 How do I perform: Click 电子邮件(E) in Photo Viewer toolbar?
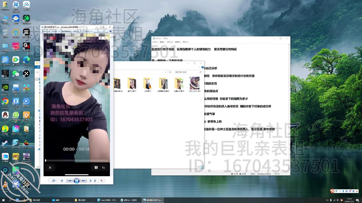[x=66, y=31]
